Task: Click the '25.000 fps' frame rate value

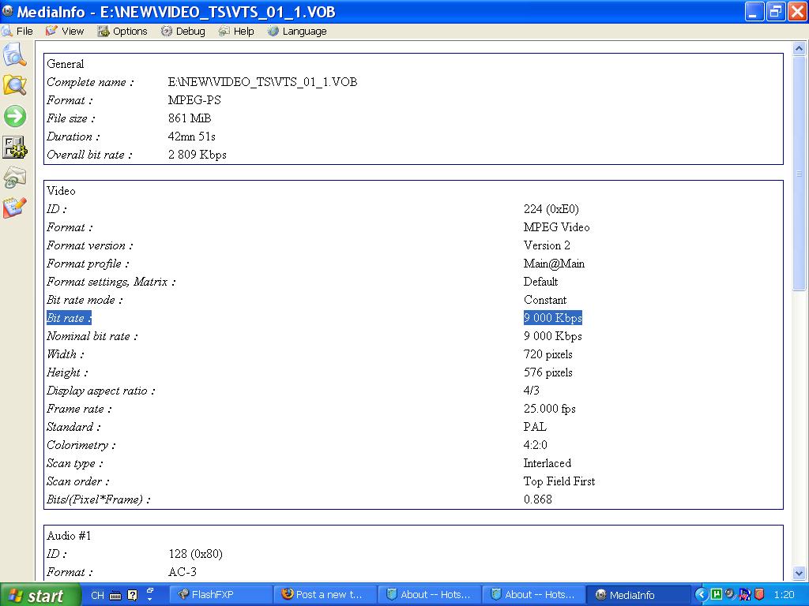Action: [549, 409]
